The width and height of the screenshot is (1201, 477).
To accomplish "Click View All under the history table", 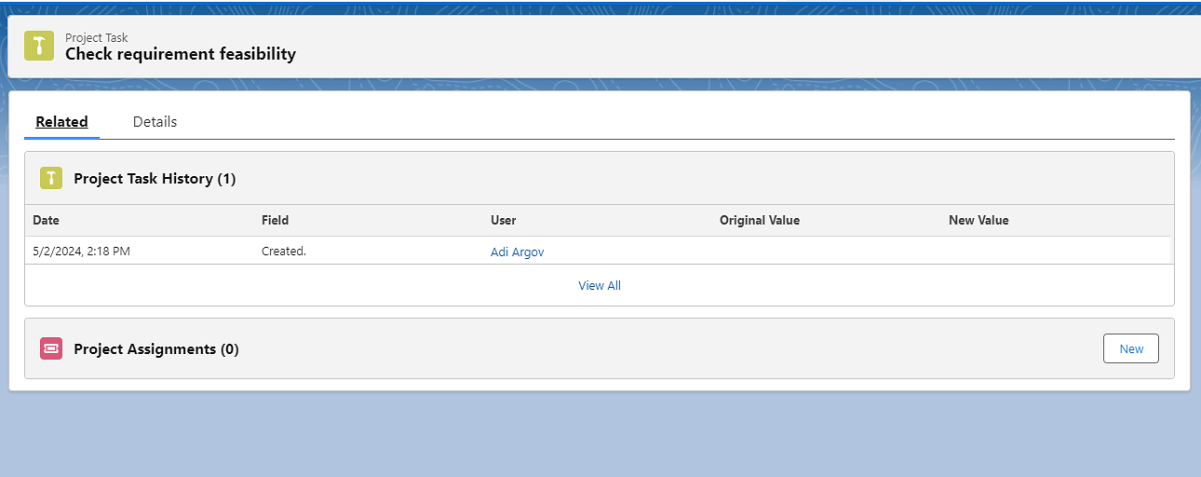I will (x=600, y=285).
